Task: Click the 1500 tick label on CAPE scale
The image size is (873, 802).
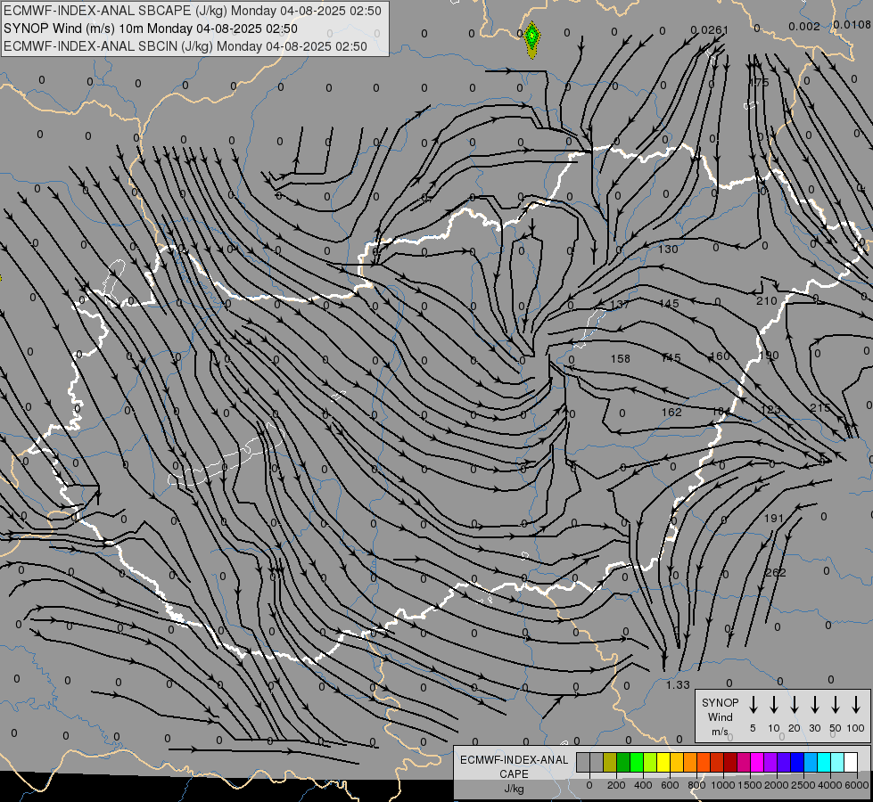Action: coord(750,785)
